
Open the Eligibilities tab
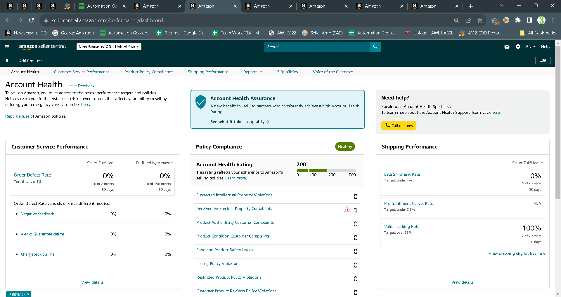coord(288,72)
